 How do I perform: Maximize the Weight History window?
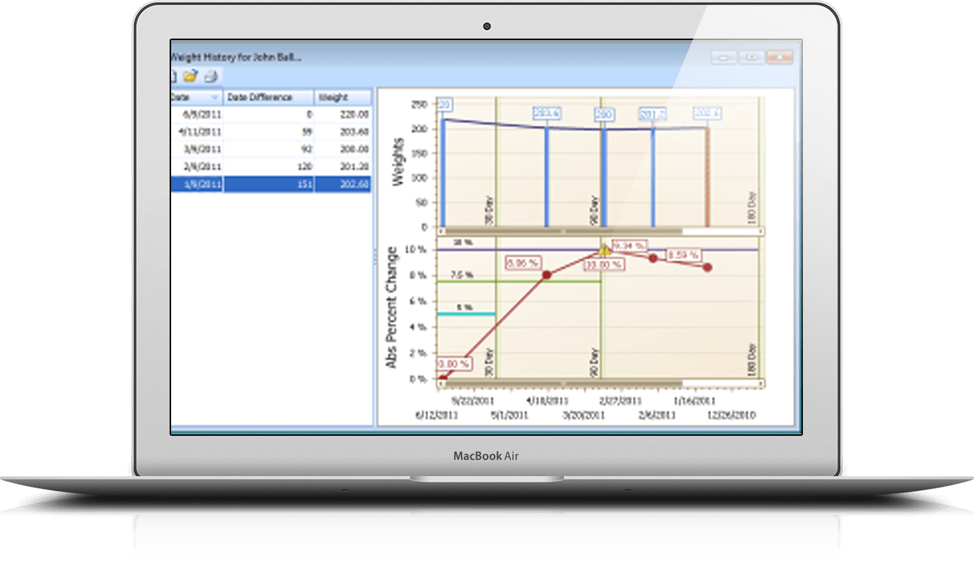click(752, 57)
